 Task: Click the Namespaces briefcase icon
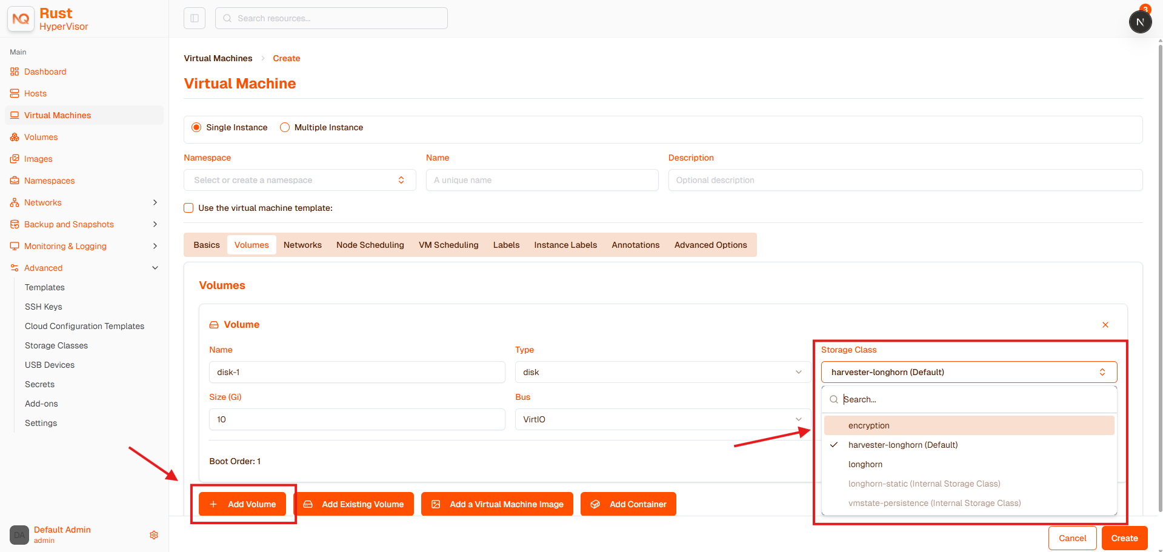tap(15, 181)
